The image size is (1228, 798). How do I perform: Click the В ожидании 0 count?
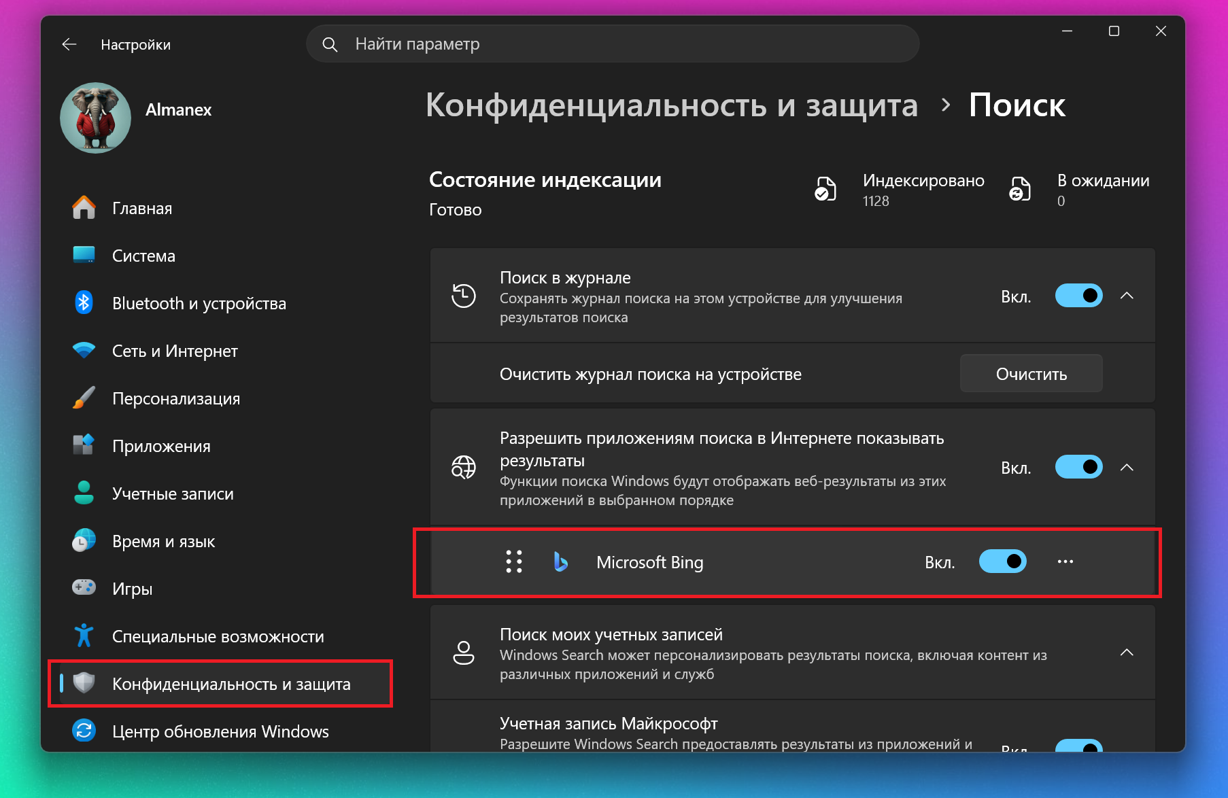pos(1104,190)
